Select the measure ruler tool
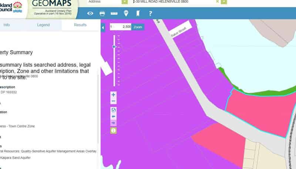The width and height of the screenshot is (296, 169). pos(114,13)
